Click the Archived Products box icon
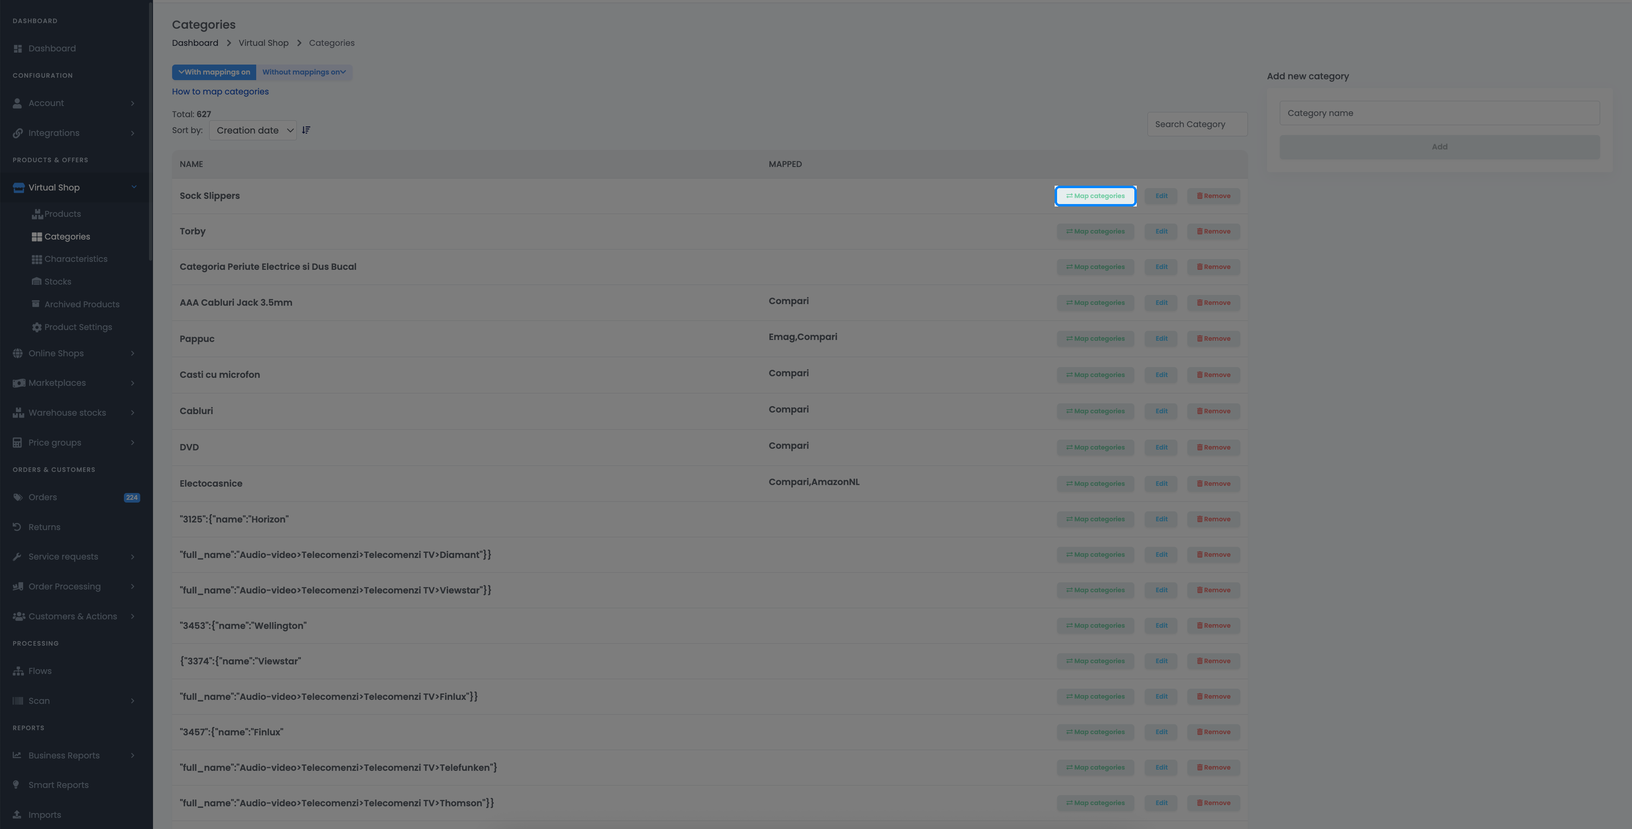 [x=36, y=304]
